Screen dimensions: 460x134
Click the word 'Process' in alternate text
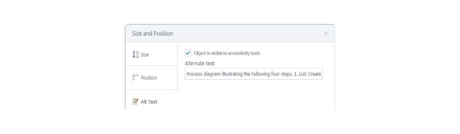click(194, 74)
